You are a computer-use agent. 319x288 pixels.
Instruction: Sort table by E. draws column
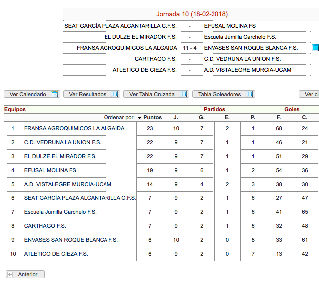227,118
